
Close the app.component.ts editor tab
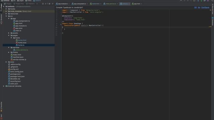click(x=87, y=4)
